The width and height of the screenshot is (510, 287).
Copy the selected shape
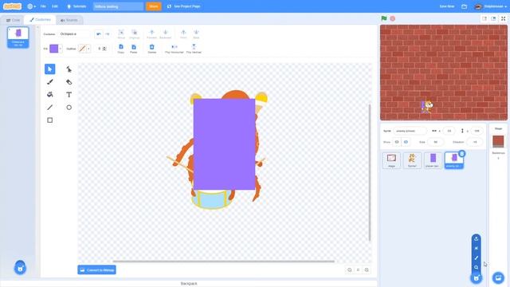(x=121, y=49)
